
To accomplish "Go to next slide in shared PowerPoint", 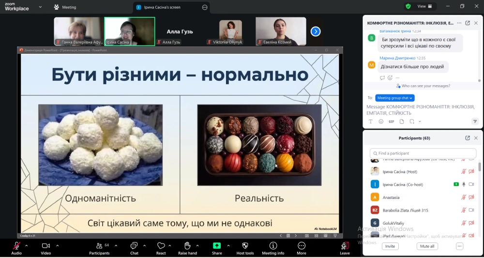I will click(x=296, y=235).
